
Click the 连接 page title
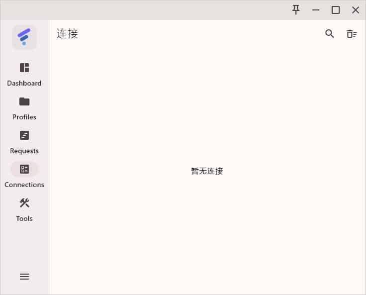click(67, 34)
